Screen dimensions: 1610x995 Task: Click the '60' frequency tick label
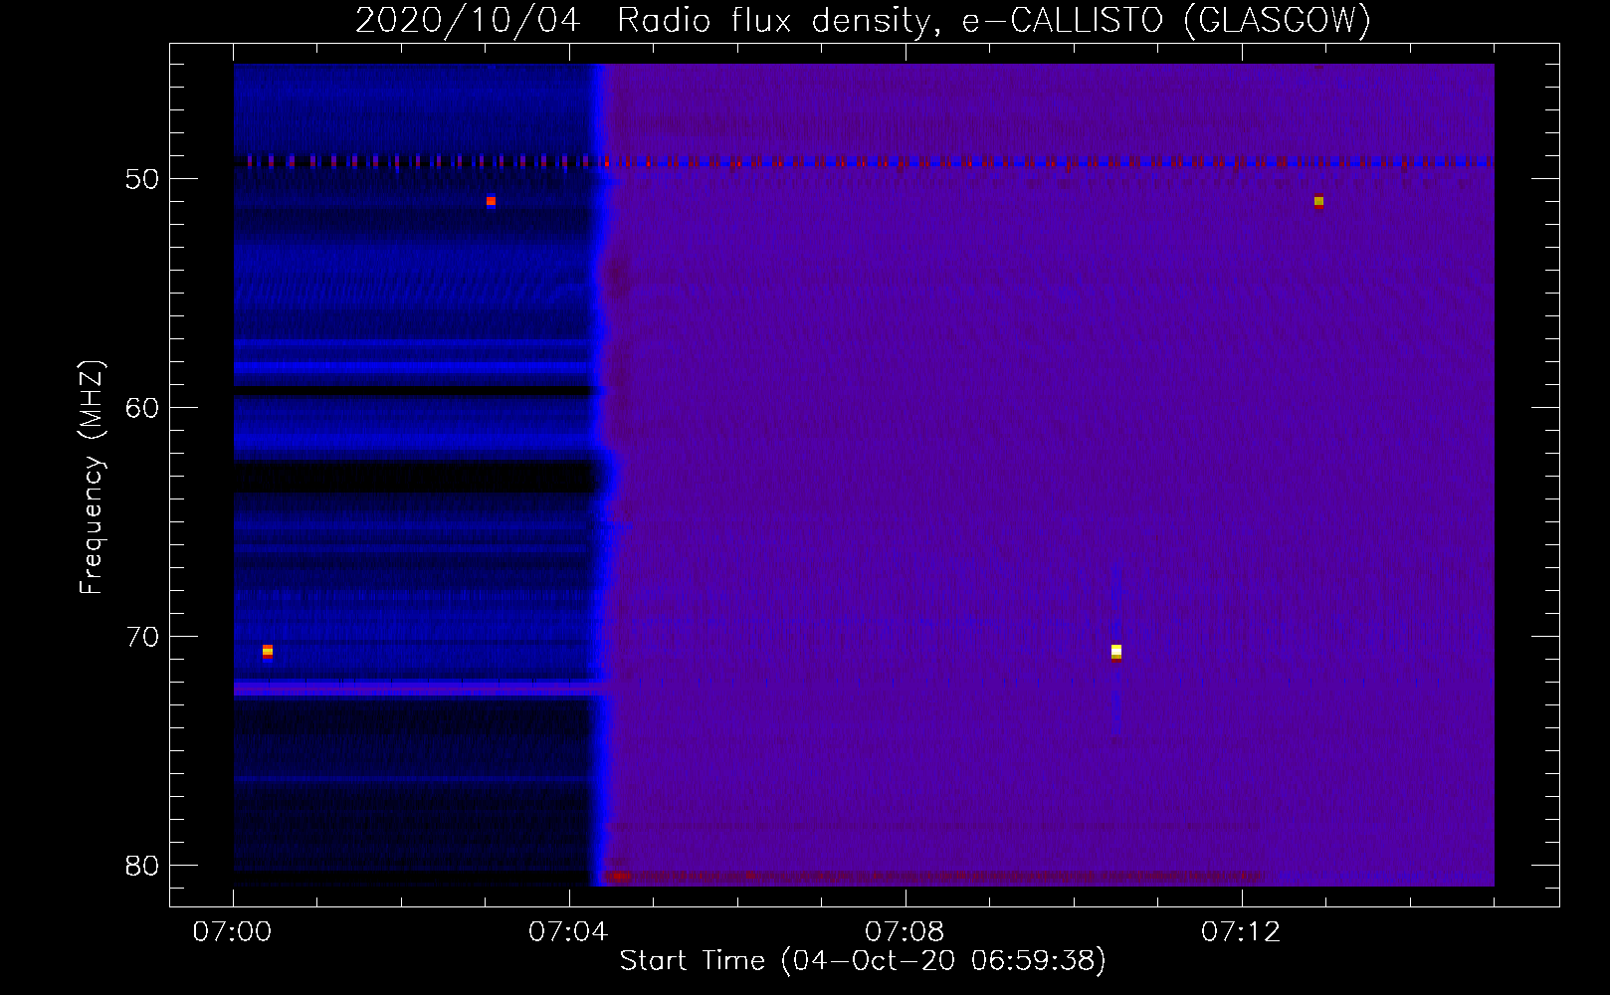point(142,408)
